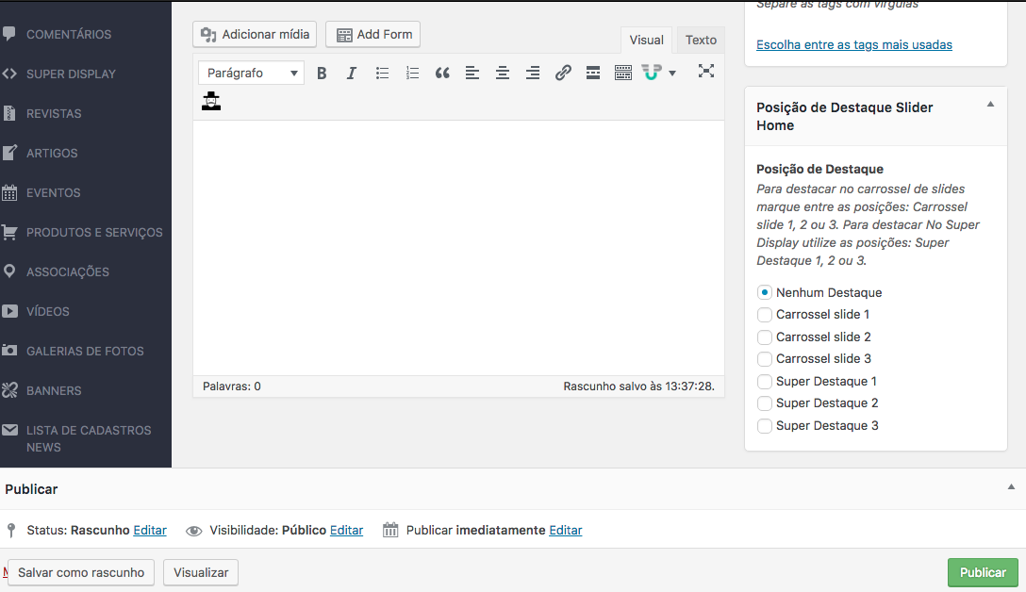The width and height of the screenshot is (1026, 592).
Task: Click the Add Form button
Action: [373, 34]
